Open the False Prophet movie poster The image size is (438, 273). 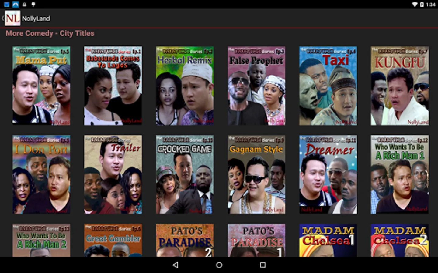[x=256, y=86]
